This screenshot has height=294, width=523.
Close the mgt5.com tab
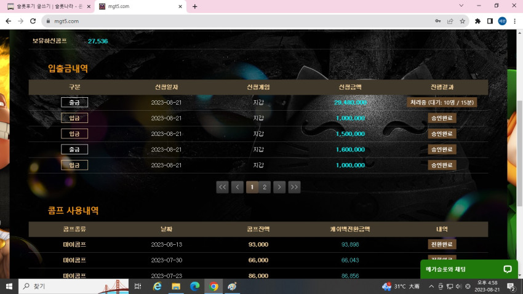(x=180, y=6)
